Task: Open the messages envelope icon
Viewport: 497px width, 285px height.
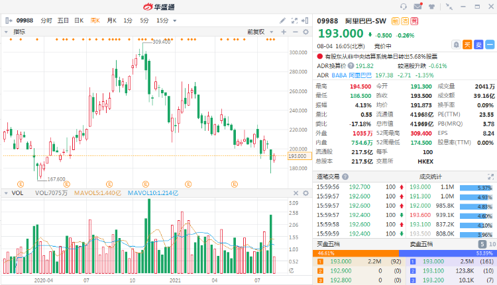Action: coord(418,7)
